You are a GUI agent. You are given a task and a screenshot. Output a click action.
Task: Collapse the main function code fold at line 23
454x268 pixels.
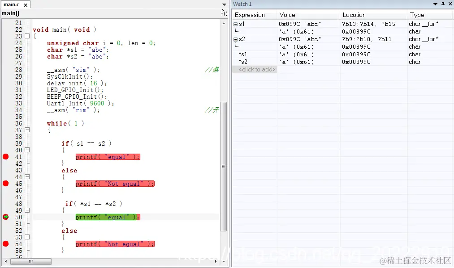27,36
